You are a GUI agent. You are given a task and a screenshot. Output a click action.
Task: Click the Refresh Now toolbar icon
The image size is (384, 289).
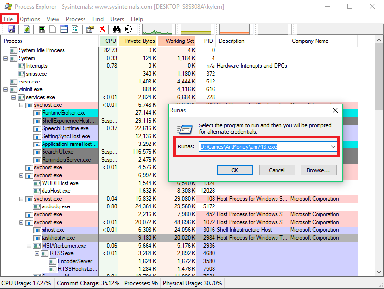27,29
